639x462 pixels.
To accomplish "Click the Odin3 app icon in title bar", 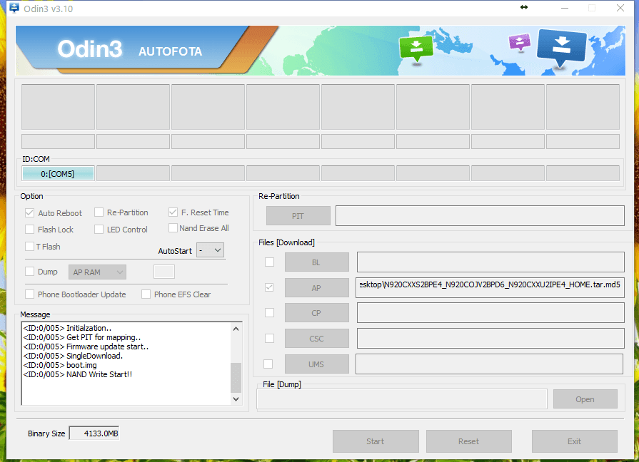I will click(x=14, y=8).
